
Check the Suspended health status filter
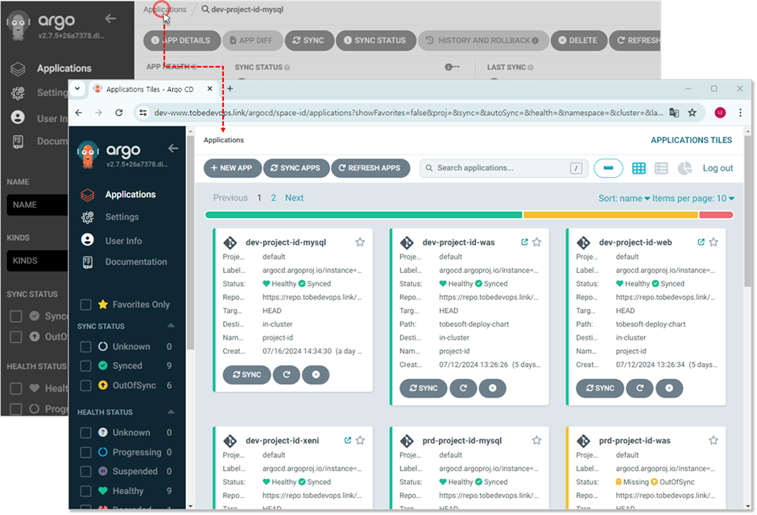pos(85,472)
